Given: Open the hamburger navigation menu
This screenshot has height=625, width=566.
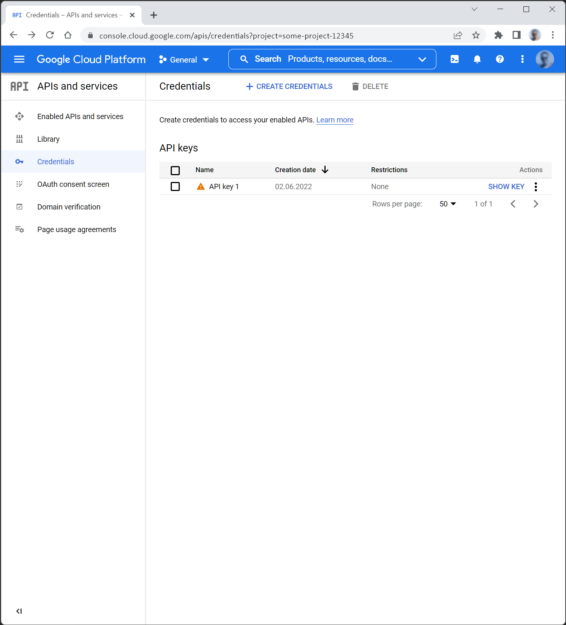Looking at the screenshot, I should [x=19, y=59].
